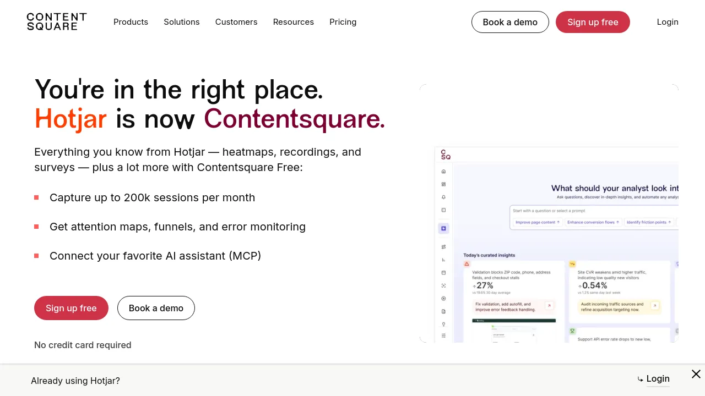
Task: Select the 'Improve page content' prompt chip
Action: [x=538, y=222]
